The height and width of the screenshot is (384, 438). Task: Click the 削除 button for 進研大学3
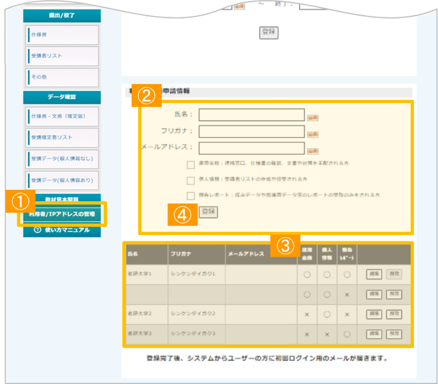coord(394,334)
